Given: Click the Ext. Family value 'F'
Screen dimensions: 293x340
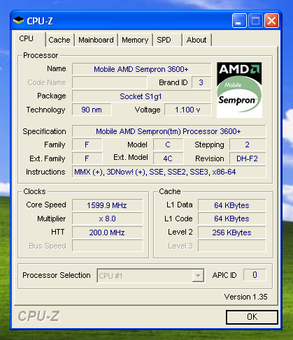Looking at the screenshot, I should click(87, 158).
